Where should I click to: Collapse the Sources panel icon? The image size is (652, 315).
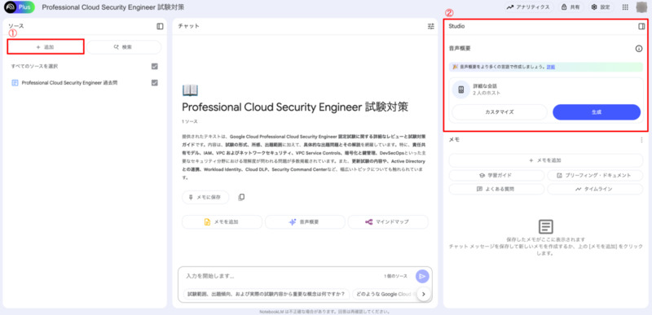[x=160, y=26]
